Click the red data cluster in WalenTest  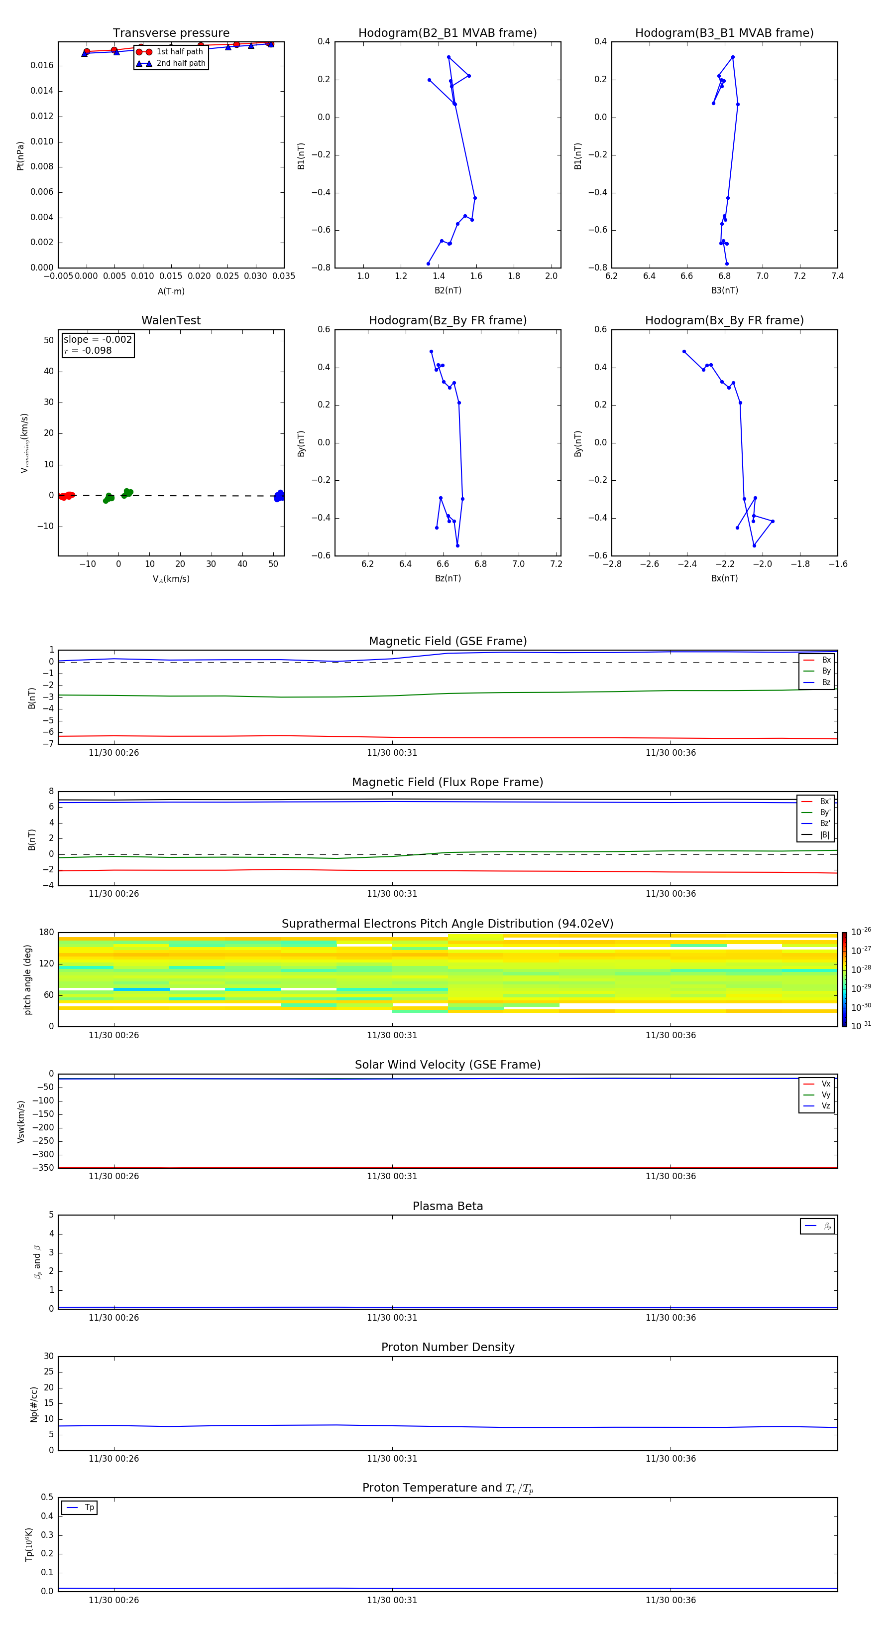click(x=66, y=495)
